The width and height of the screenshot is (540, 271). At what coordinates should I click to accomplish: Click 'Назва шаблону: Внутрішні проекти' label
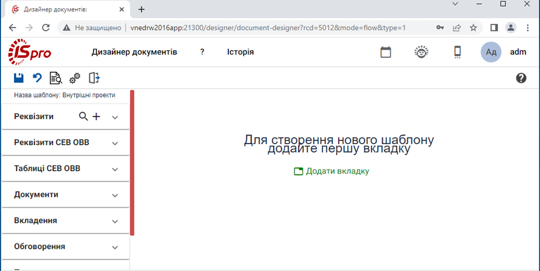65,95
